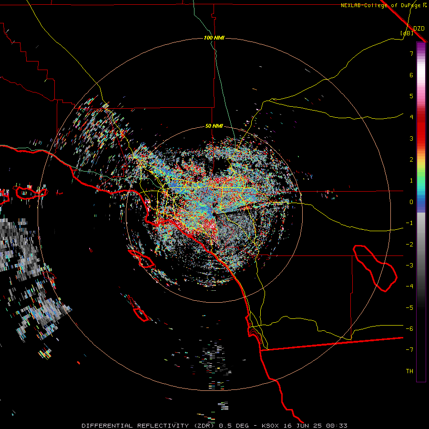Select the "-3" value on the color scale

409,266
